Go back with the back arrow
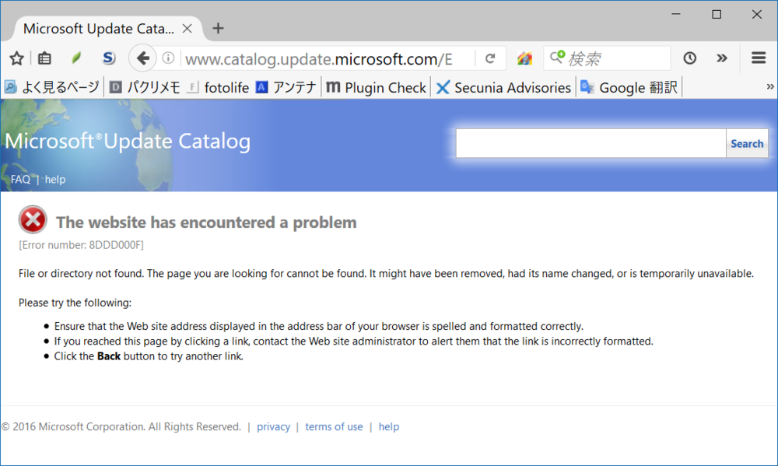The height and width of the screenshot is (466, 778). (x=143, y=58)
